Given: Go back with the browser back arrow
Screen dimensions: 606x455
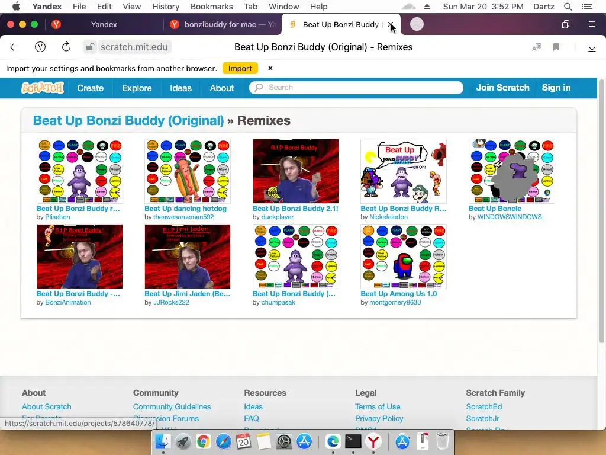Looking at the screenshot, I should (14, 47).
